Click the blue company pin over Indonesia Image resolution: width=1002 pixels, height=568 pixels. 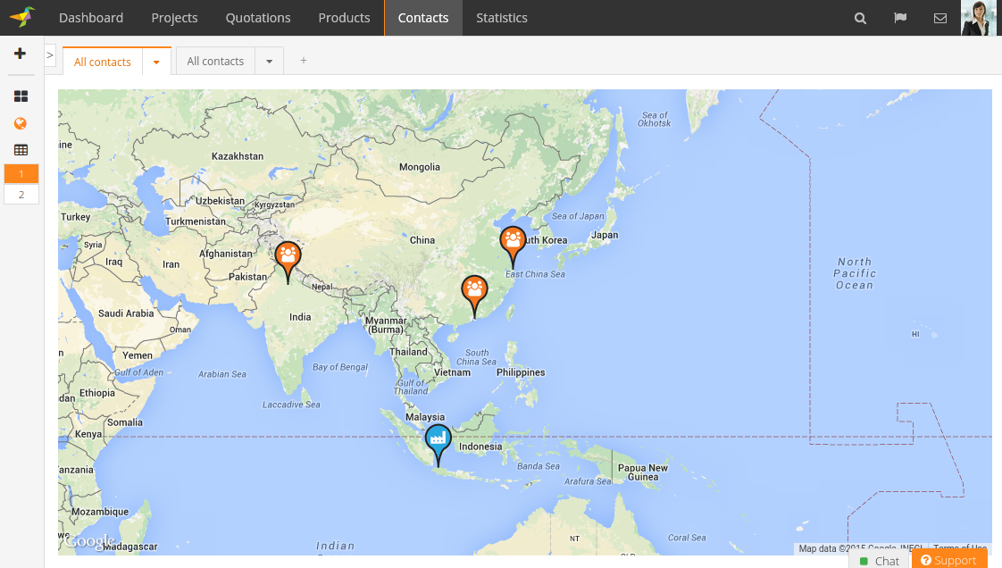coord(438,440)
